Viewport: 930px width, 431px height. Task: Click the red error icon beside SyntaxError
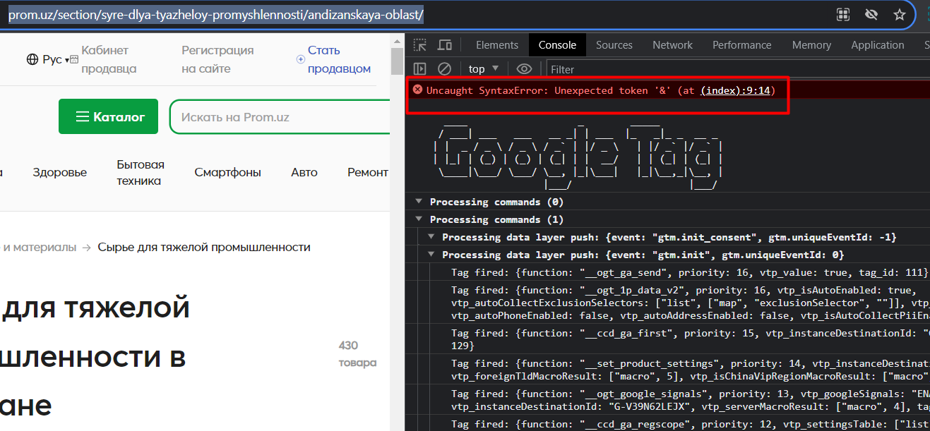(417, 90)
